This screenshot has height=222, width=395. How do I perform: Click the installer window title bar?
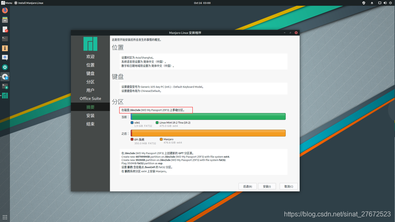click(x=185, y=33)
